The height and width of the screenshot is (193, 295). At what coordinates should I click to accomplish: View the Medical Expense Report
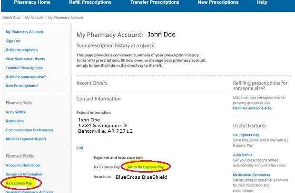26,139
